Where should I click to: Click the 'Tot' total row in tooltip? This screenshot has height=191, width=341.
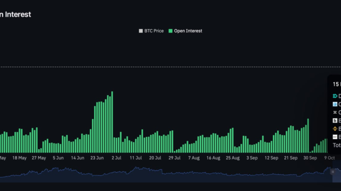[x=337, y=145]
